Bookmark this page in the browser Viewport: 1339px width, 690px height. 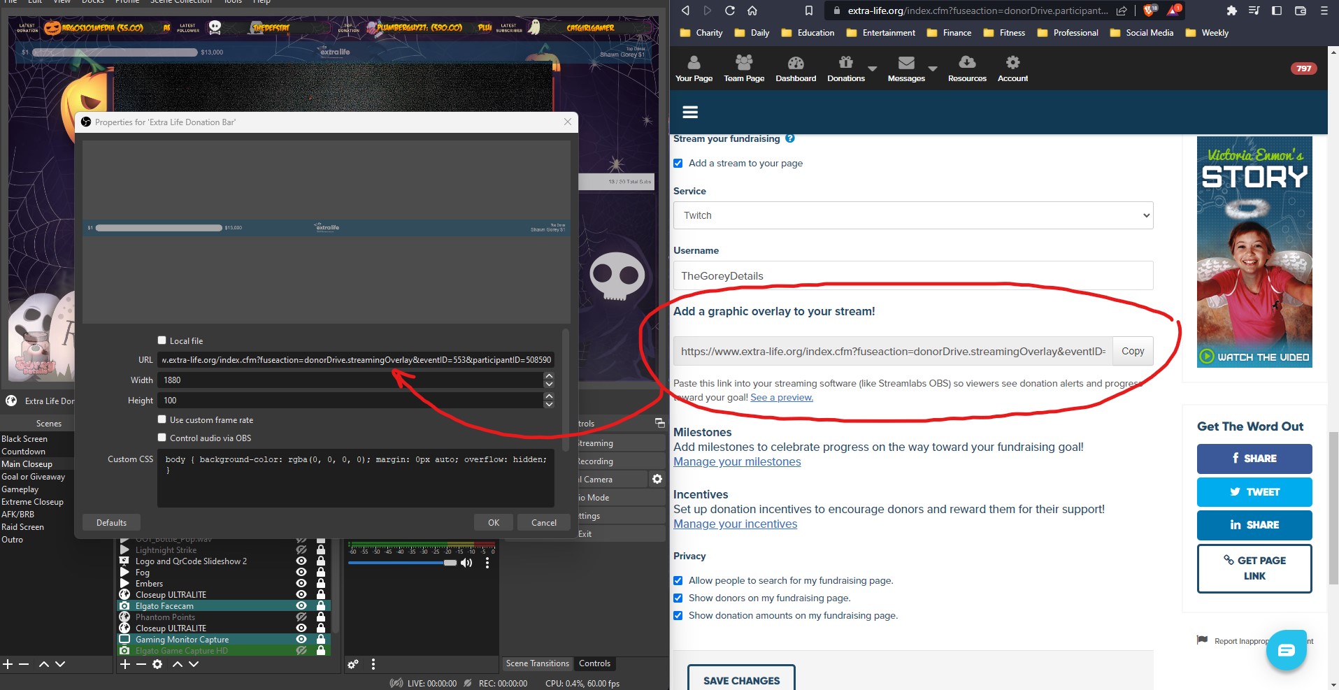click(x=809, y=10)
